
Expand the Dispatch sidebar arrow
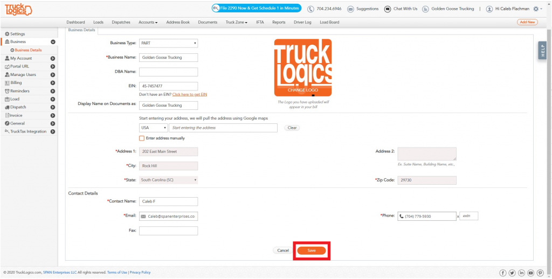click(x=53, y=107)
